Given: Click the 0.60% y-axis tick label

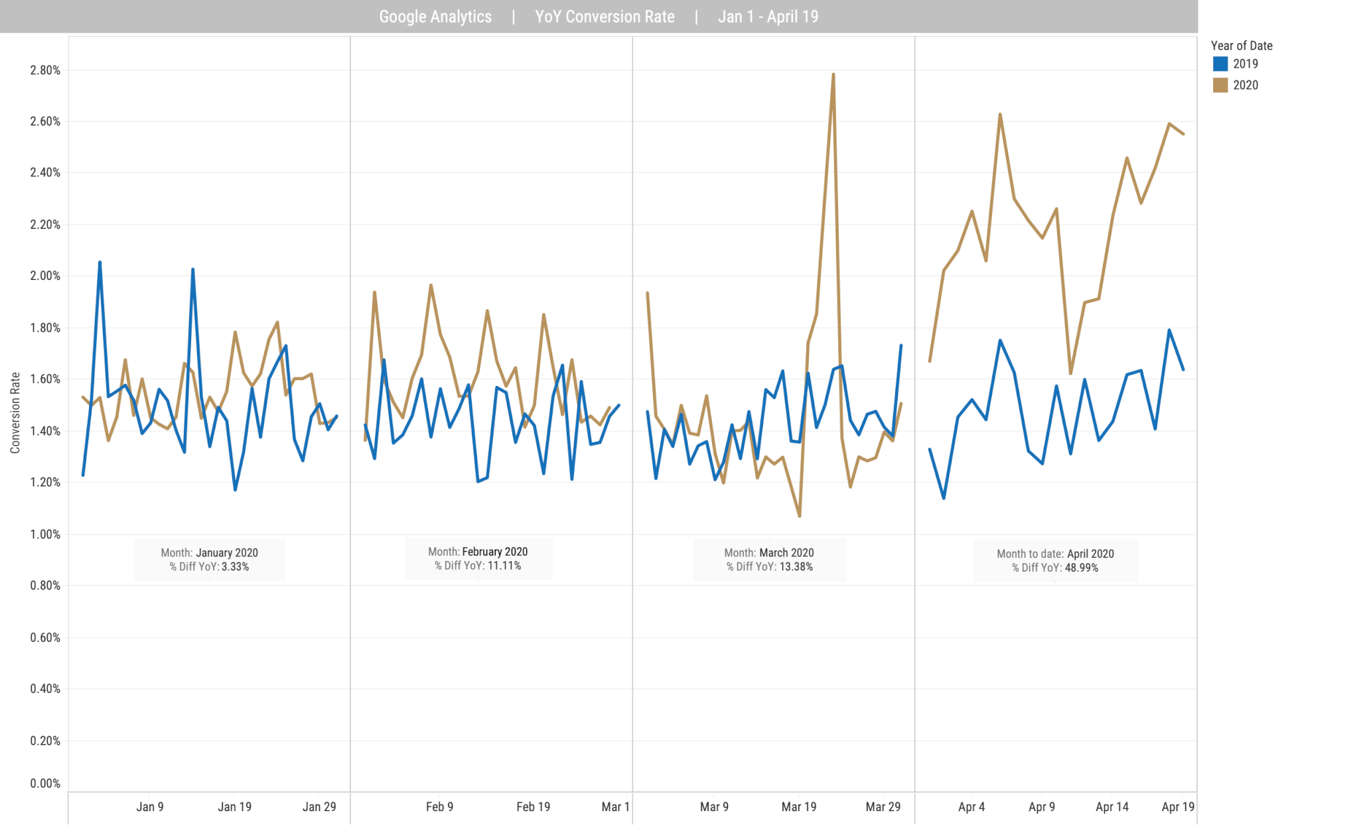Looking at the screenshot, I should pos(45,638).
